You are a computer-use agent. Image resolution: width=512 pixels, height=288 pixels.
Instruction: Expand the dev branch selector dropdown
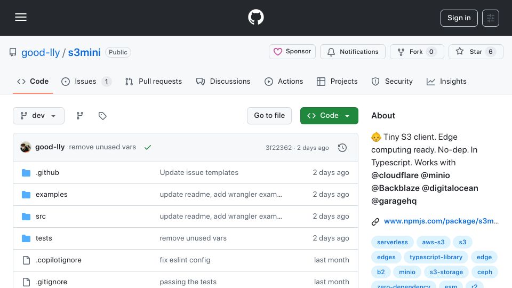pos(38,116)
